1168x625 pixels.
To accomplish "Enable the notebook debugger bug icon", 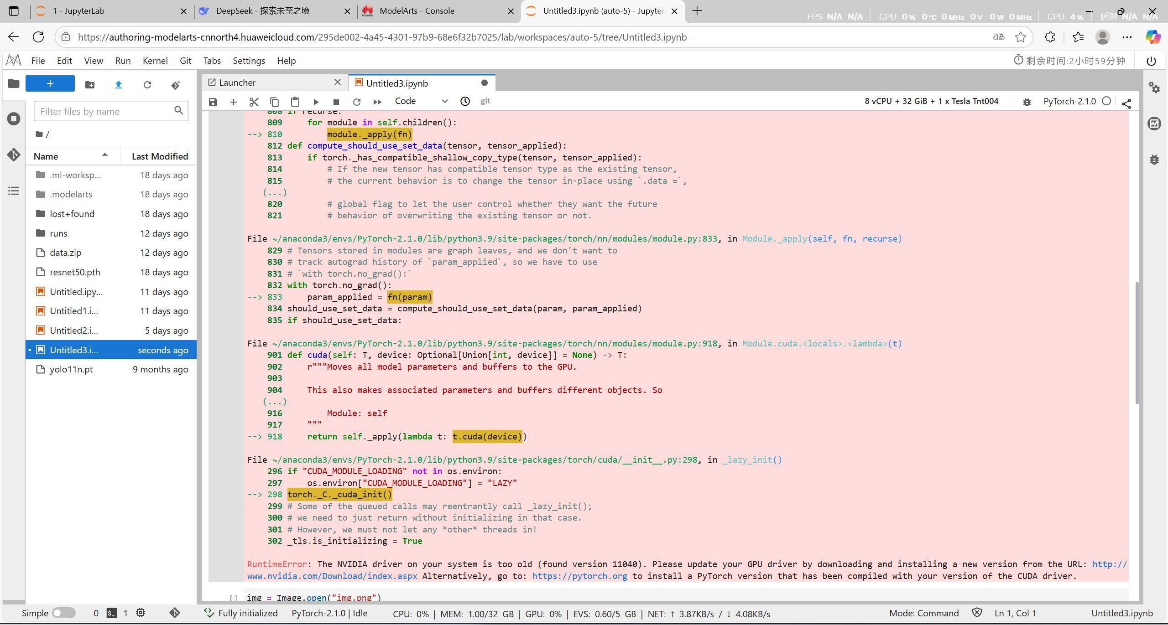I will (1027, 102).
